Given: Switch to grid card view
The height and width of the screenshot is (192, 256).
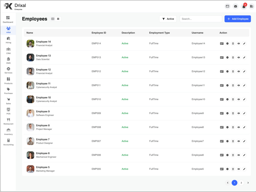Looking at the screenshot, I should coord(58,19).
